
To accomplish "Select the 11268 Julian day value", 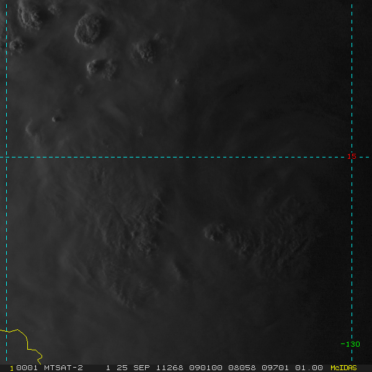I will pos(169,368).
